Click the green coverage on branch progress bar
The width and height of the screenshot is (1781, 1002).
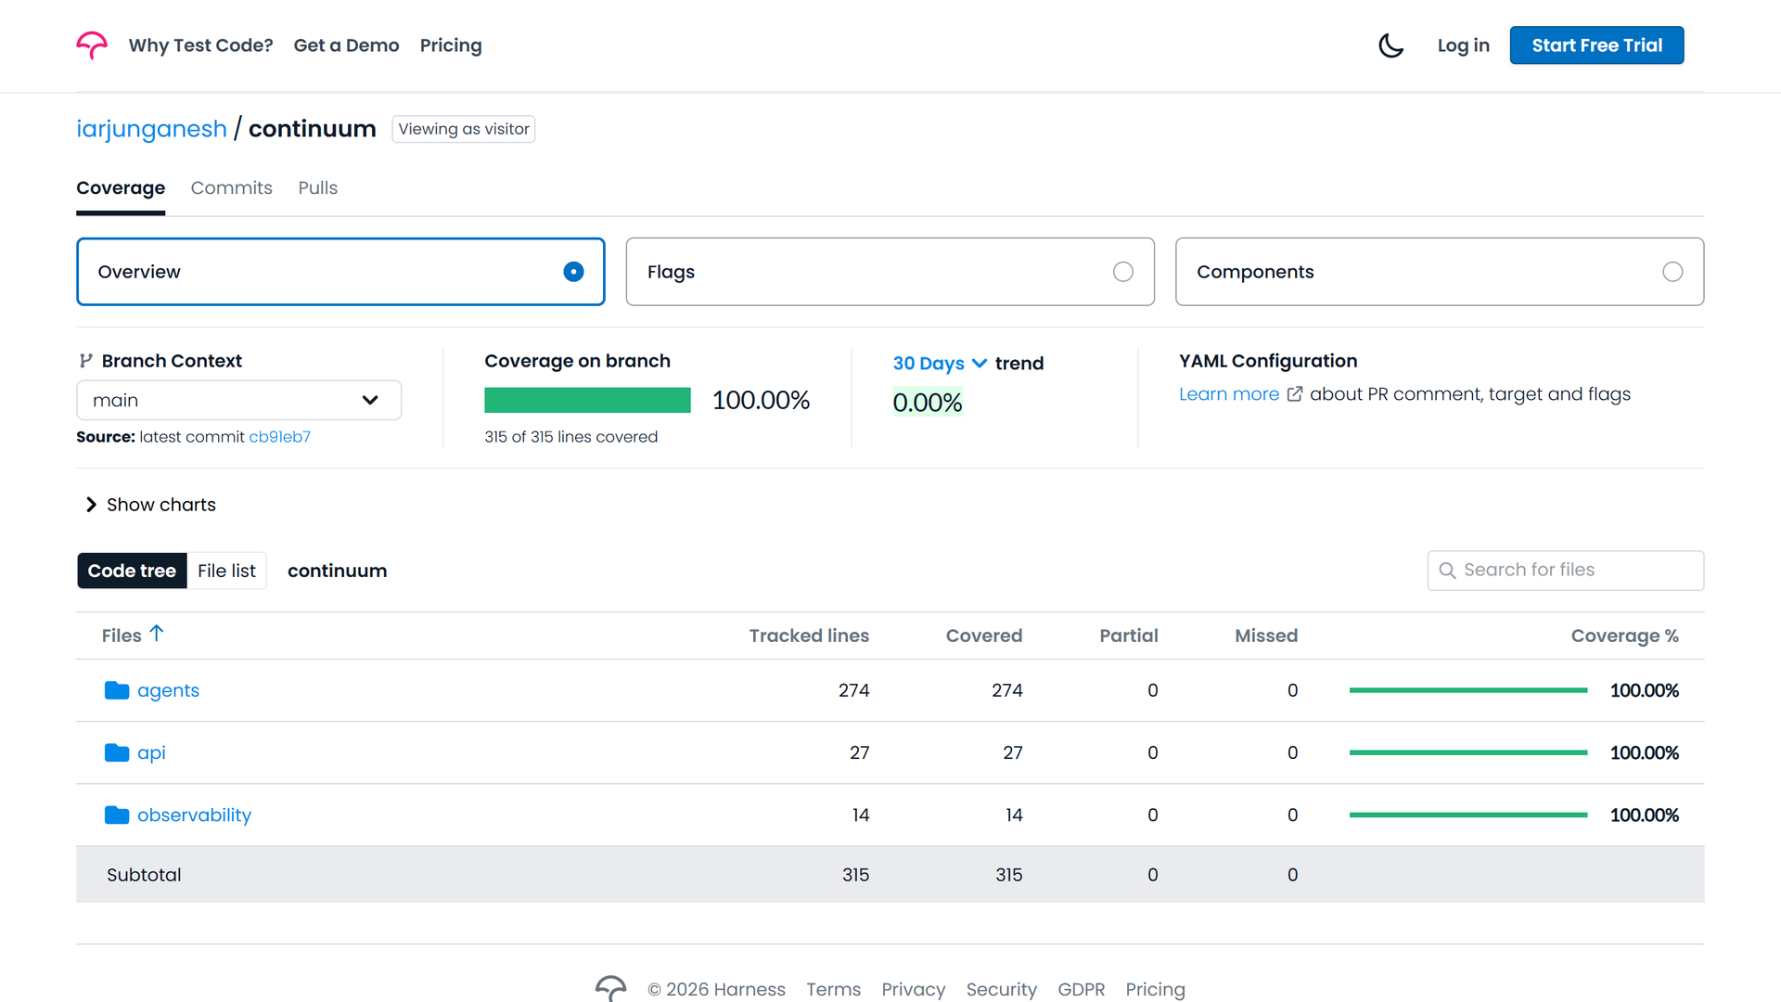coord(587,400)
